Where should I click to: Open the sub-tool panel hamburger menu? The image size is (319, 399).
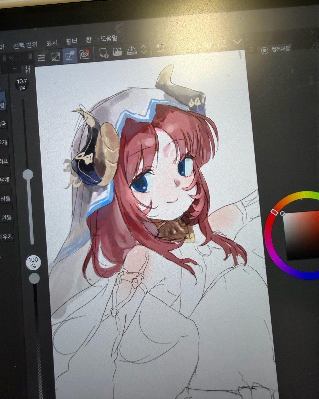pyautogui.click(x=14, y=68)
